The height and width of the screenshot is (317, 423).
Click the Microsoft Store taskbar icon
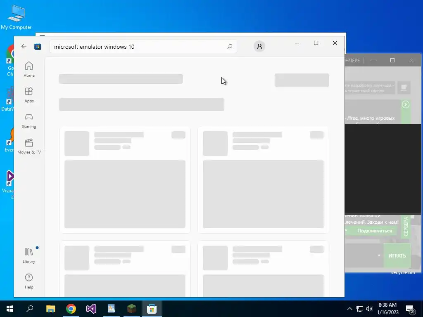click(x=152, y=309)
